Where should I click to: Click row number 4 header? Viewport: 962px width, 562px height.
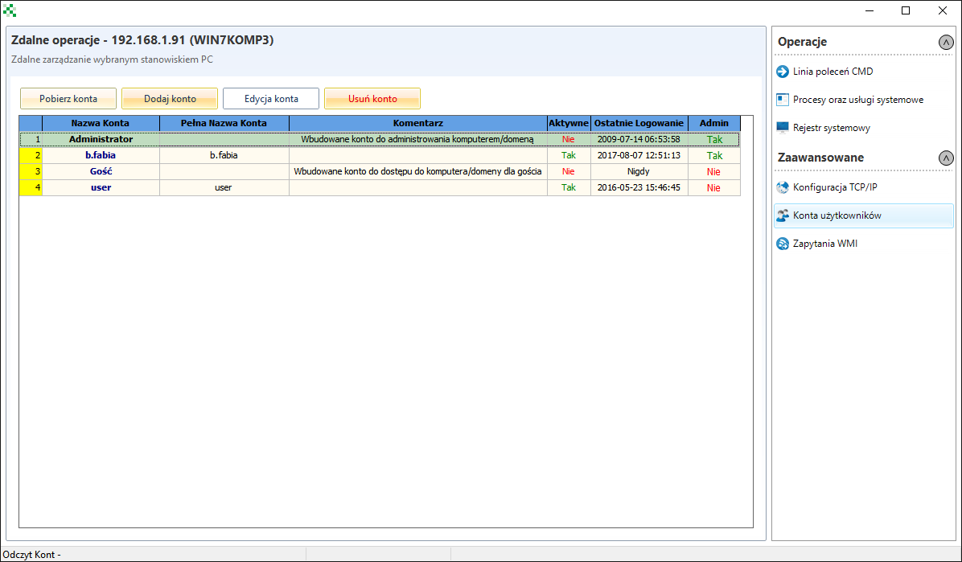point(31,187)
